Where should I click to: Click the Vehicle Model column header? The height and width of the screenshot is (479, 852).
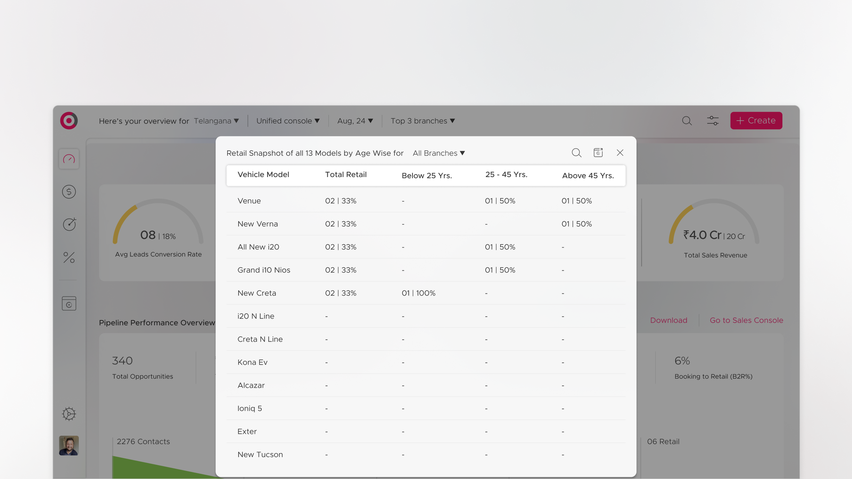[x=263, y=175]
